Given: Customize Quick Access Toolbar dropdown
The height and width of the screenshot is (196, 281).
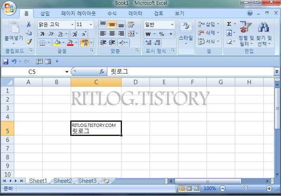Looking at the screenshot, I should (57, 62).
